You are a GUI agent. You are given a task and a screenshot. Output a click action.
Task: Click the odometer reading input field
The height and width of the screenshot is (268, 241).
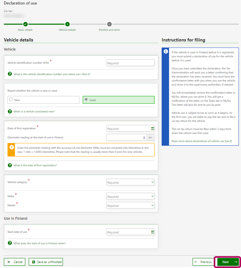coord(127,138)
